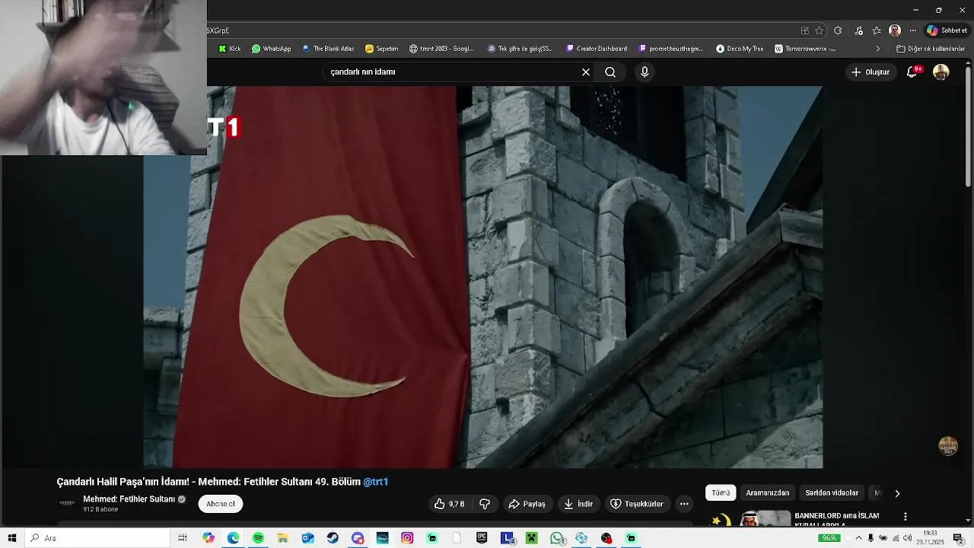Viewport: 974px width, 548px height.
Task: Open WhatsApp from the taskbar
Action: pyautogui.click(x=557, y=538)
